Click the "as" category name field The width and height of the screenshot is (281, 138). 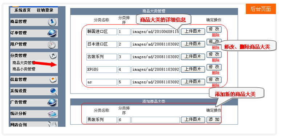pos(101,82)
